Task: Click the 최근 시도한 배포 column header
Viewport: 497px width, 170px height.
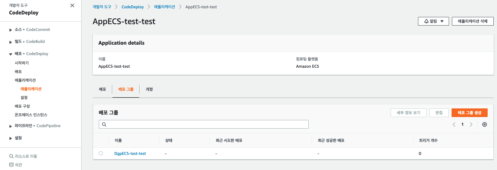Action: click(x=229, y=140)
